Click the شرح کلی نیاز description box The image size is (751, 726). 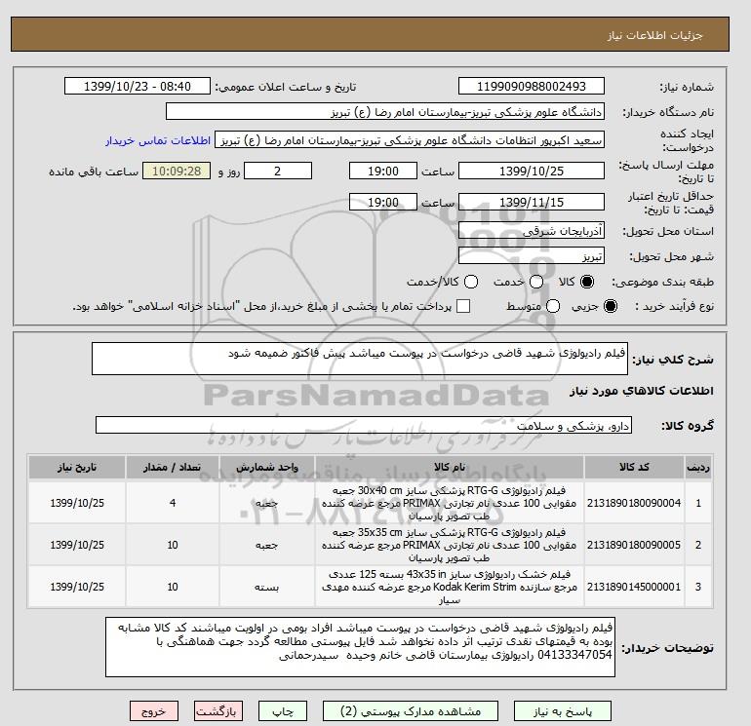click(359, 359)
